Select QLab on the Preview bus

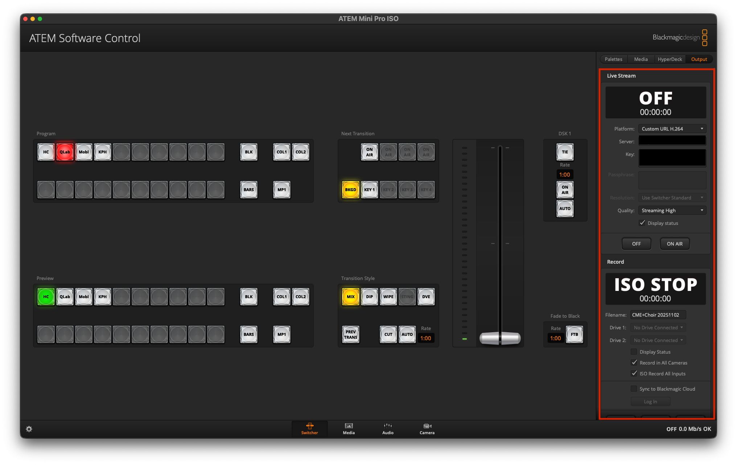coord(65,297)
